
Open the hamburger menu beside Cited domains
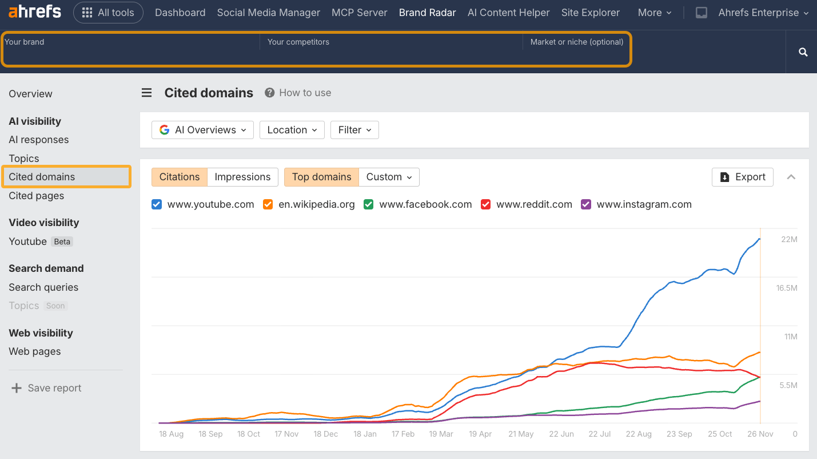point(146,92)
